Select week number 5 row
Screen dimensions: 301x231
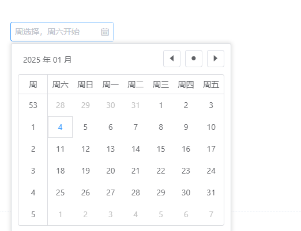click(x=33, y=214)
